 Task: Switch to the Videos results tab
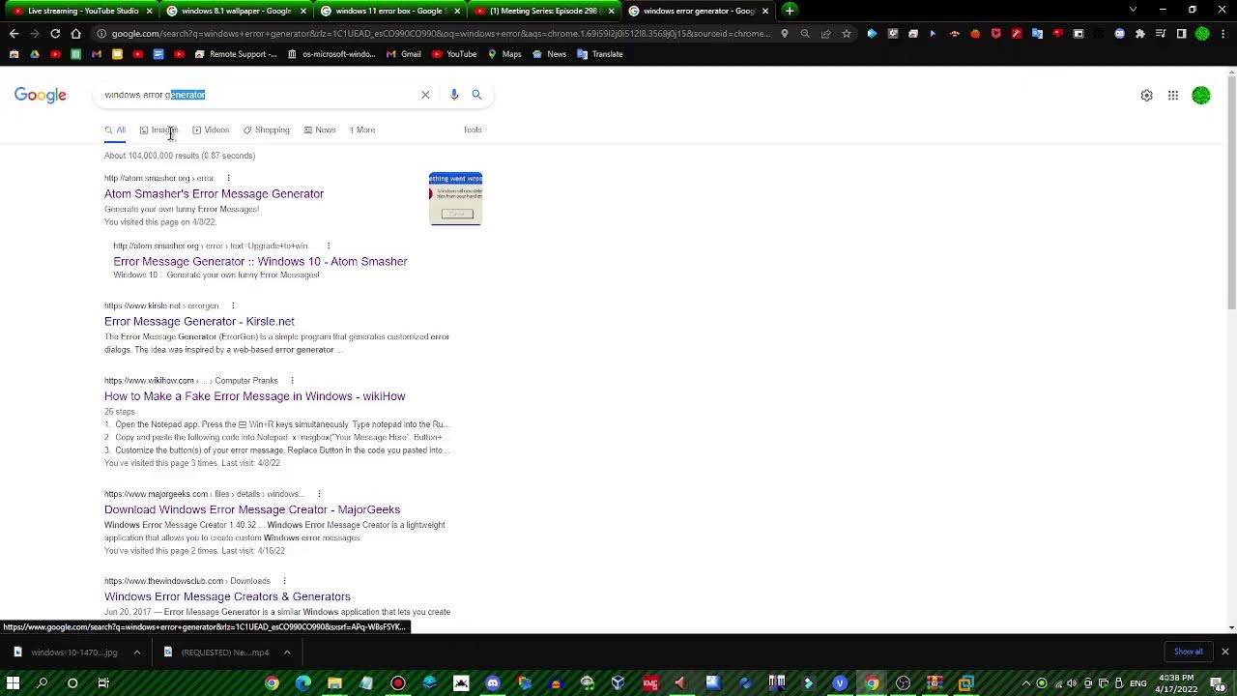(x=211, y=130)
